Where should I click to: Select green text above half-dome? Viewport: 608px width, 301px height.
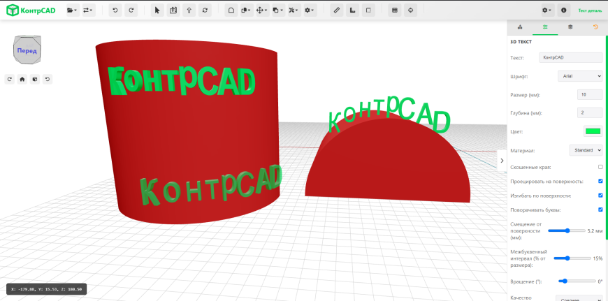coord(390,115)
